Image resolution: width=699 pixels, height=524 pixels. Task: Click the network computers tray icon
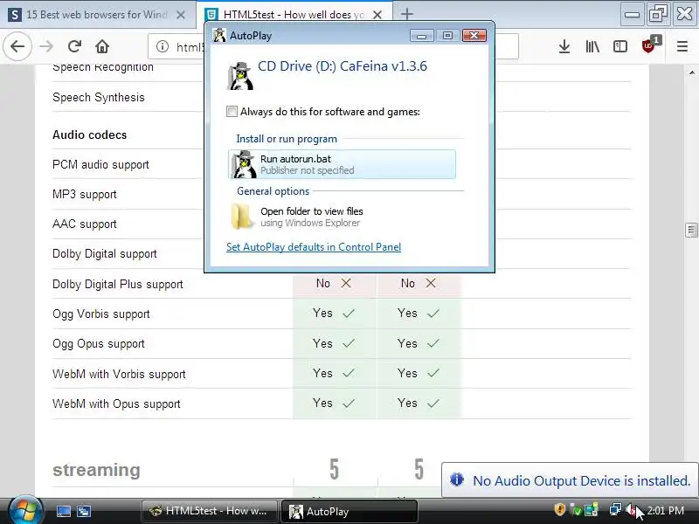pos(615,509)
